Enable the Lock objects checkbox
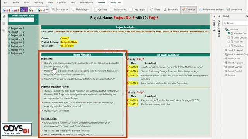 (112, 10)
